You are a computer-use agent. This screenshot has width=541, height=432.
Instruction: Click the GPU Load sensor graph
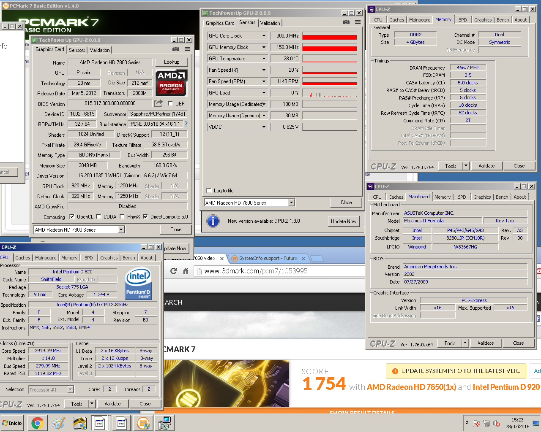(x=329, y=93)
